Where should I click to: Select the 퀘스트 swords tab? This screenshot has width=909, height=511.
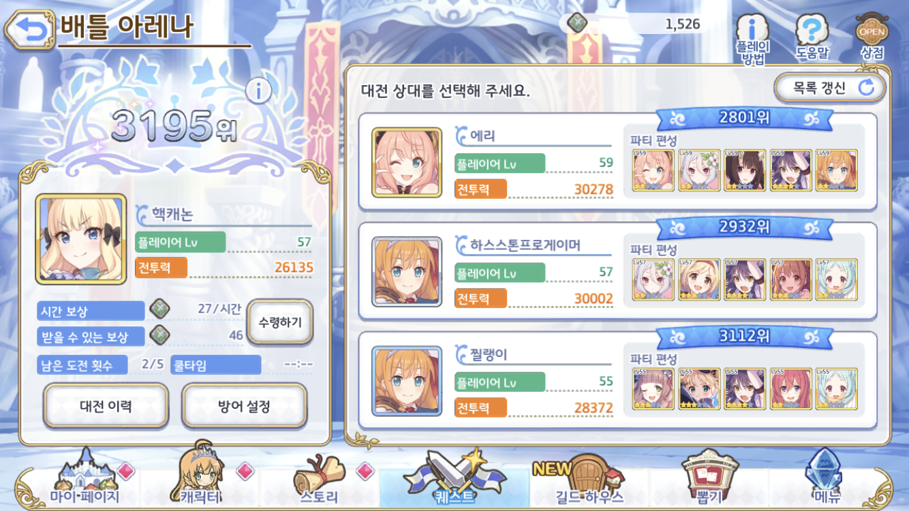(x=454, y=476)
